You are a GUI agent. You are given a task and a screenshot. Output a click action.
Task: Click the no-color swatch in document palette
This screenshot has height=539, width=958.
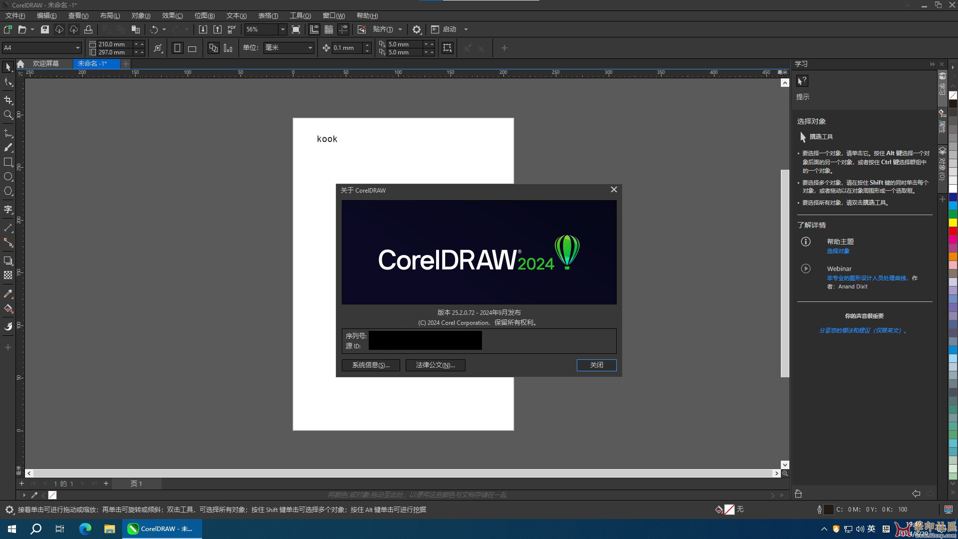tap(52, 495)
